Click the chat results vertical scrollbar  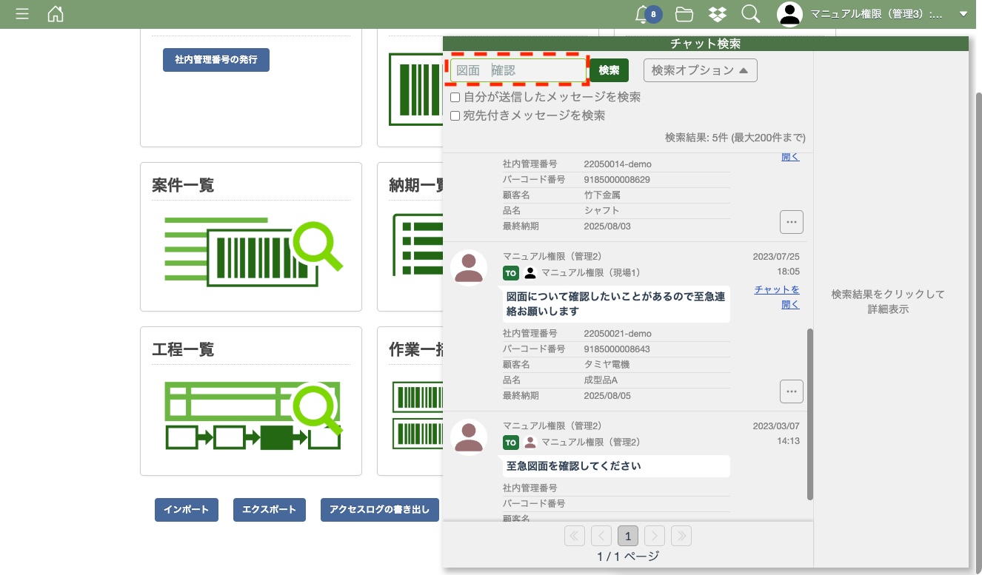[x=810, y=414]
